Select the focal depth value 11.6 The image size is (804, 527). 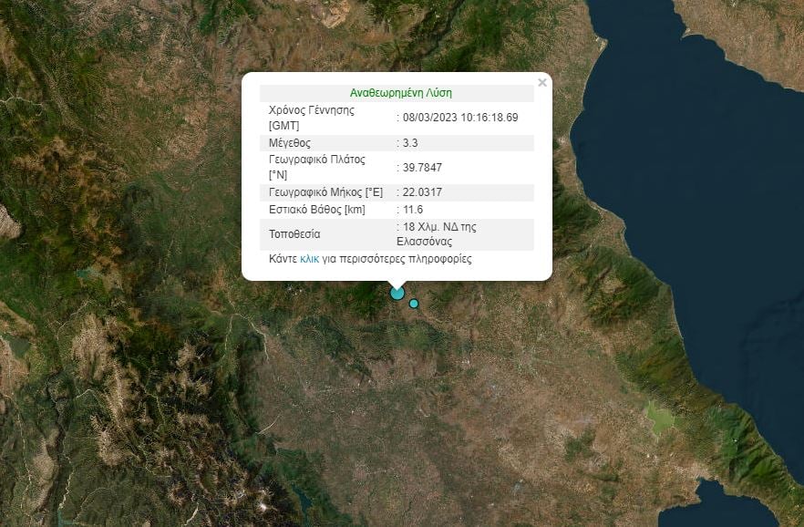point(411,209)
